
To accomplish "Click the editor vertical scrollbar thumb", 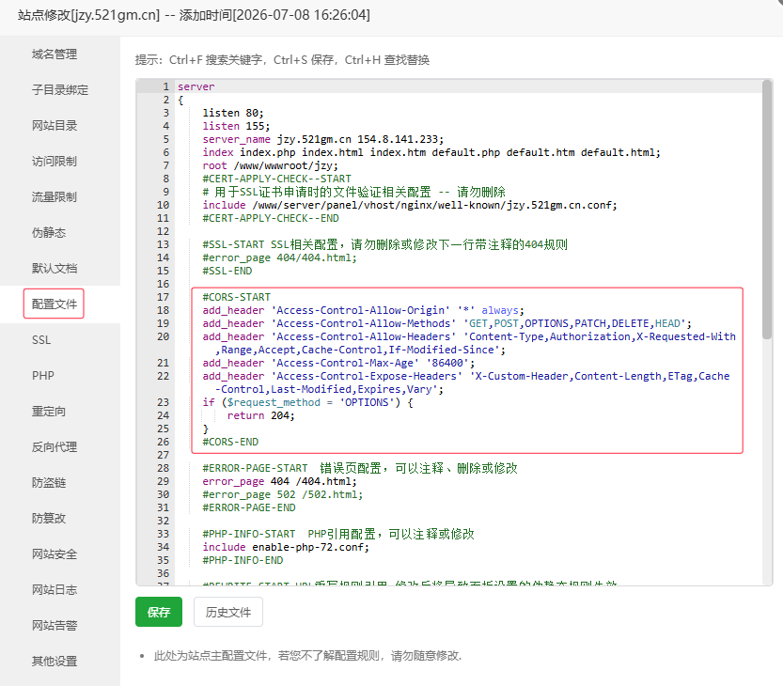I will point(767,210).
